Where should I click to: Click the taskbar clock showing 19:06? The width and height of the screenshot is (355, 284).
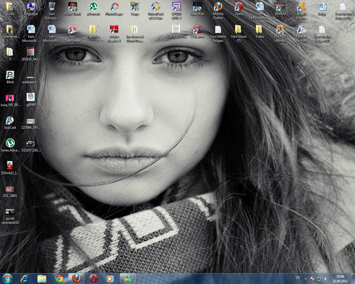(x=340, y=279)
